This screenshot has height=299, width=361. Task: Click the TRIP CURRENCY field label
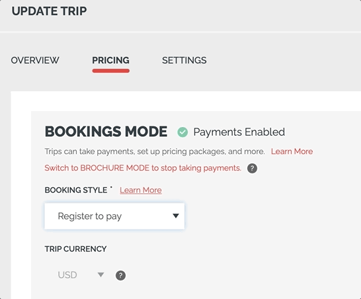pyautogui.click(x=75, y=249)
